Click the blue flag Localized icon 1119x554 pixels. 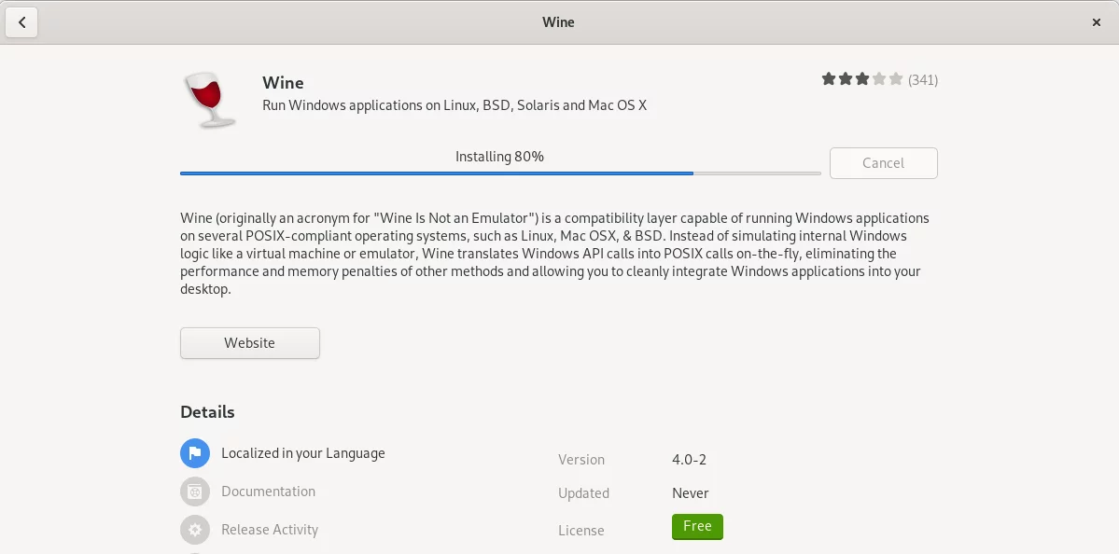pos(195,452)
